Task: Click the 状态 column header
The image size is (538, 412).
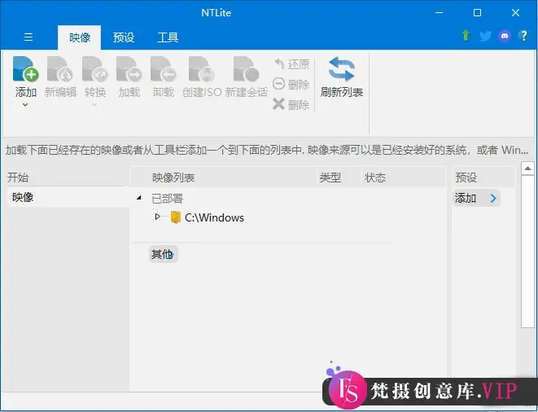Action: pos(405,178)
